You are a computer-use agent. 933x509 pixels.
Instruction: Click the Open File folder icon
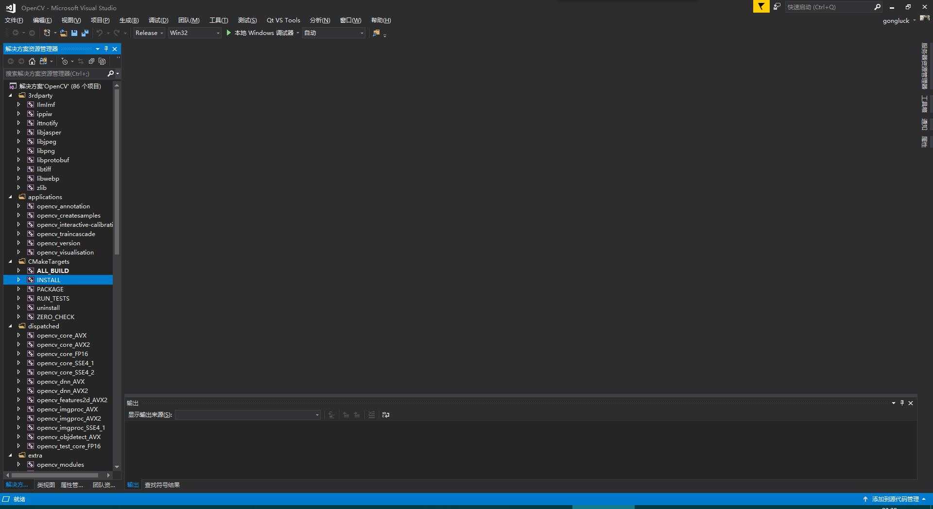pyautogui.click(x=64, y=33)
